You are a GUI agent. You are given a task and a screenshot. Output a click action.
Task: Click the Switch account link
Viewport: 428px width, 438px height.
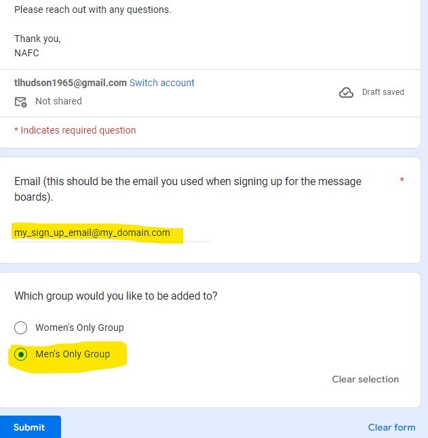coord(161,83)
